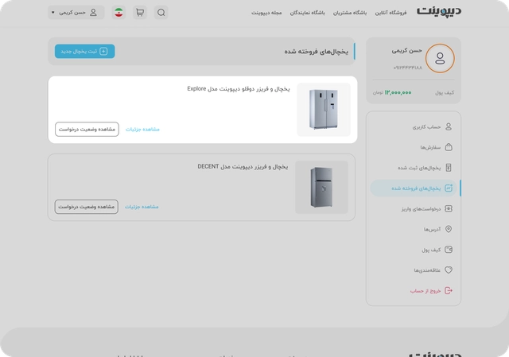Screen dimensions: 509x357
Task: Click the Explore side-by-side fridge thumbnail
Action: click(x=324, y=110)
